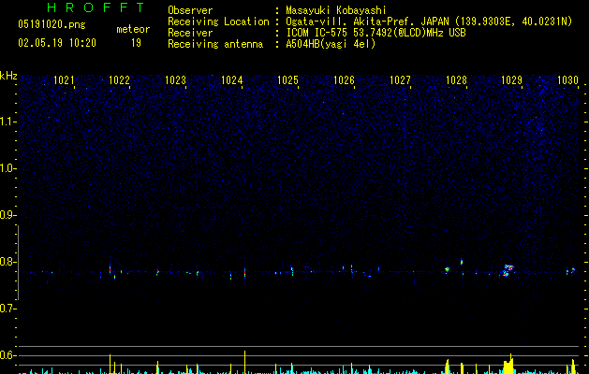
Task: Click the A504HB(yagi 4el) antenna value
Action: pos(331,44)
